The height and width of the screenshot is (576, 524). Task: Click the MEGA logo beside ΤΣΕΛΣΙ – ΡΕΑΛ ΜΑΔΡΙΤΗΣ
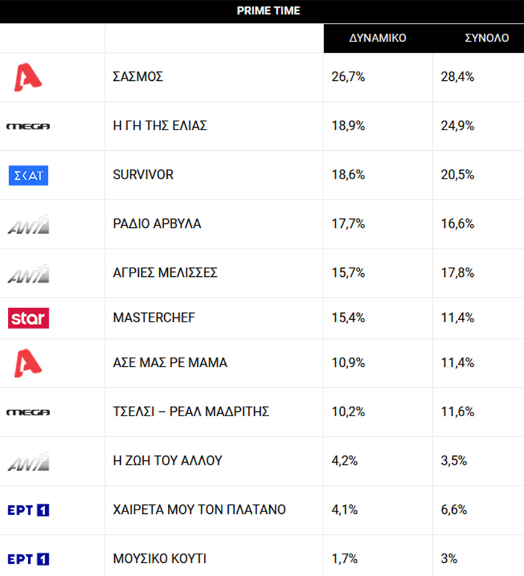tap(28, 413)
